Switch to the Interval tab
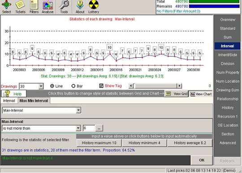 tap(9, 101)
